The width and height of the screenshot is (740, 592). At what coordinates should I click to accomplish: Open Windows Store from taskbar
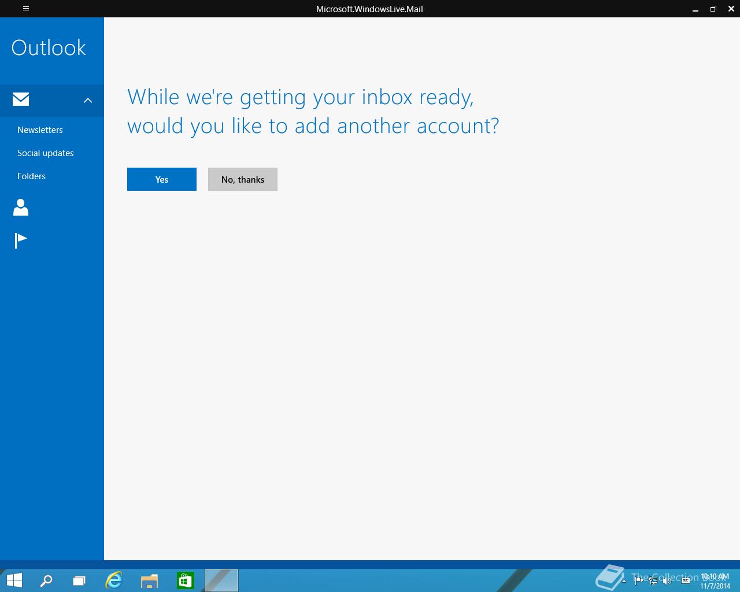[x=185, y=580]
